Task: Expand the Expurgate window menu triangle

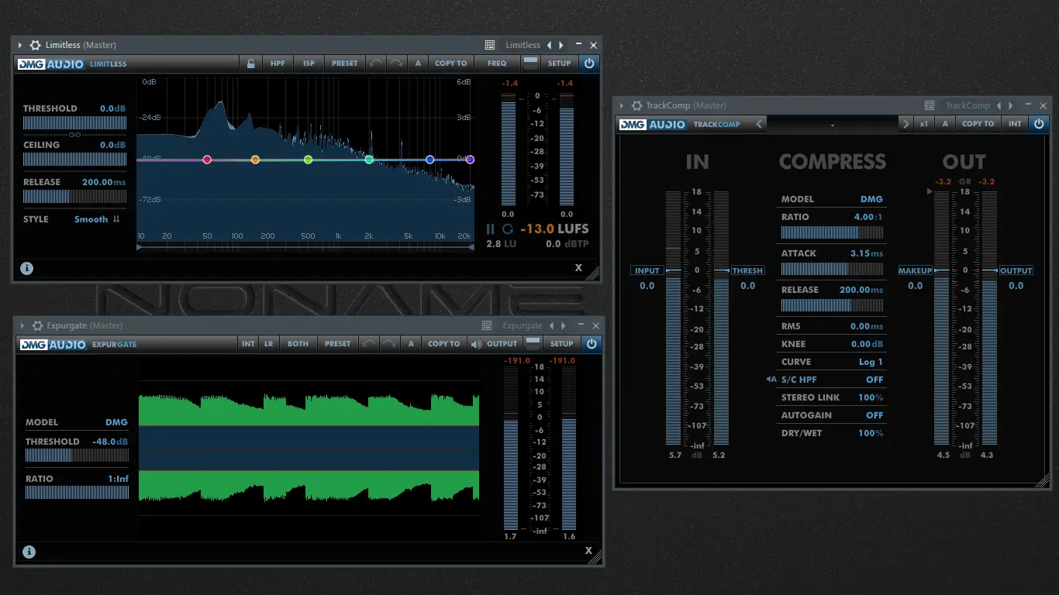Action: click(x=22, y=325)
